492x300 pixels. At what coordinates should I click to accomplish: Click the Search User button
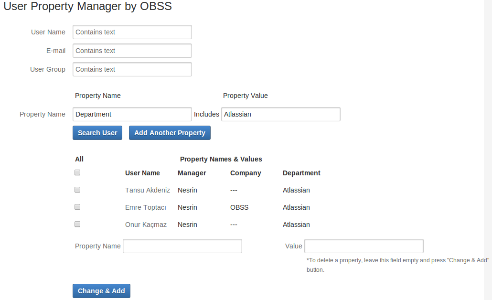[x=97, y=133]
